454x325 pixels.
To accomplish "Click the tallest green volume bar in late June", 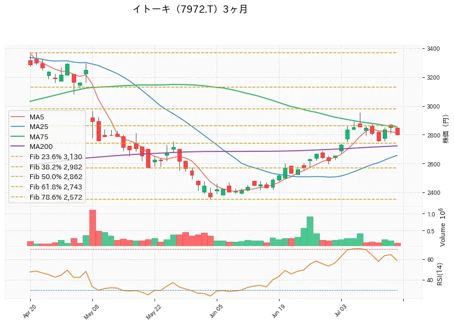I will pyautogui.click(x=310, y=231).
